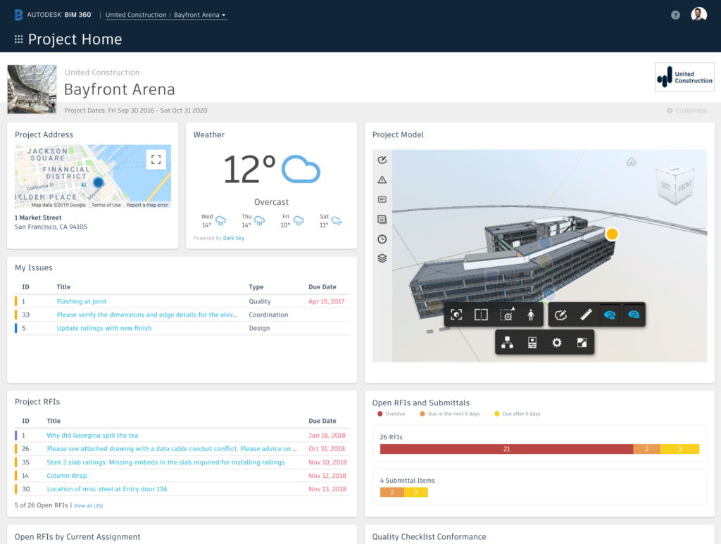
Task: Select the fit-to-view tool in the model viewer
Action: (456, 314)
